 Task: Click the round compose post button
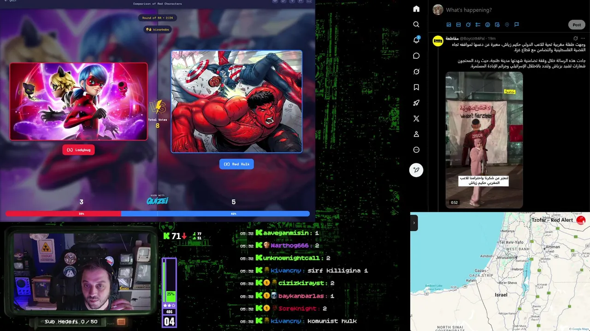click(416, 170)
